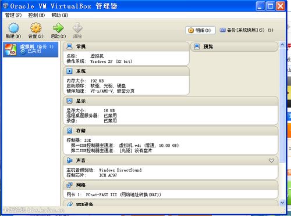Image resolution: width=291 pixels, height=216 pixels.
Task: Click the greyed 清除 (Discard) arrow icon
Action: pos(77,28)
